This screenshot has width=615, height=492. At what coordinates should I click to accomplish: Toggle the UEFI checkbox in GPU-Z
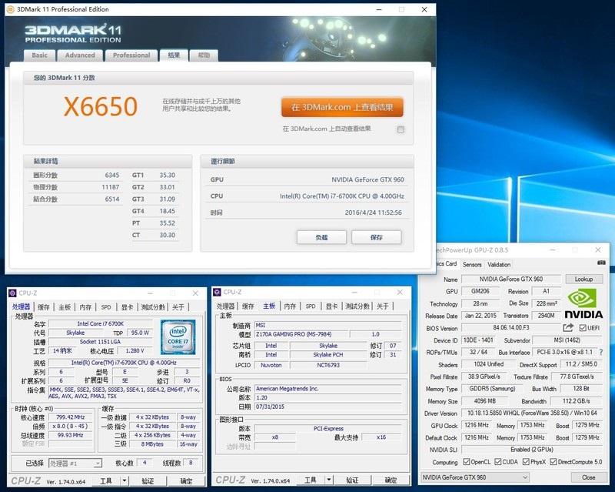coord(583,328)
